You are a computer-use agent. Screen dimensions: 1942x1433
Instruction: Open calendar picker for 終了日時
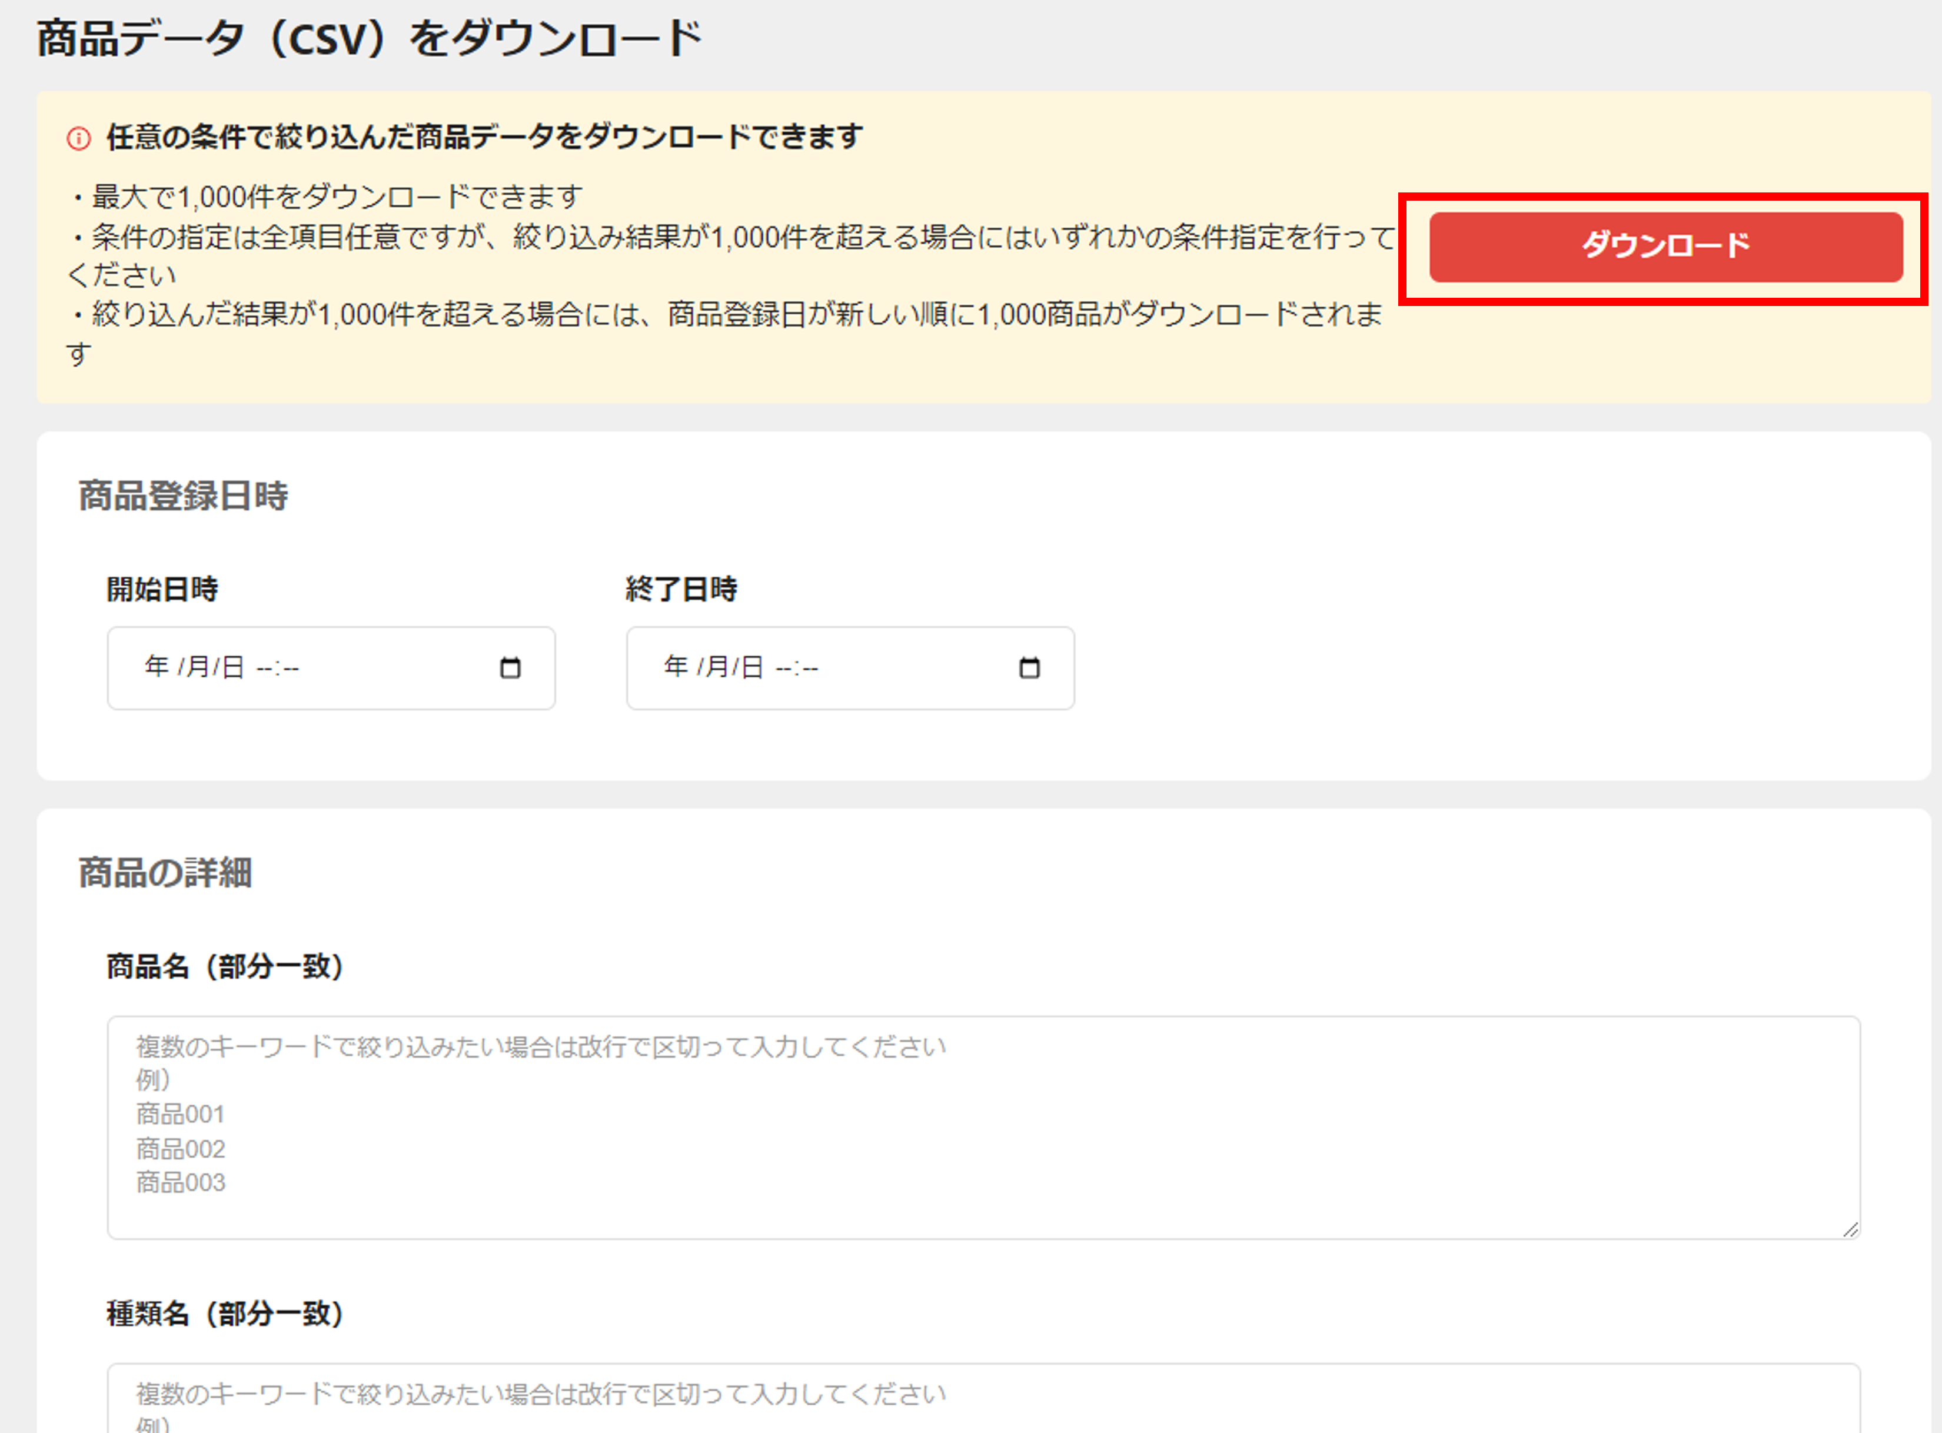pos(1029,668)
